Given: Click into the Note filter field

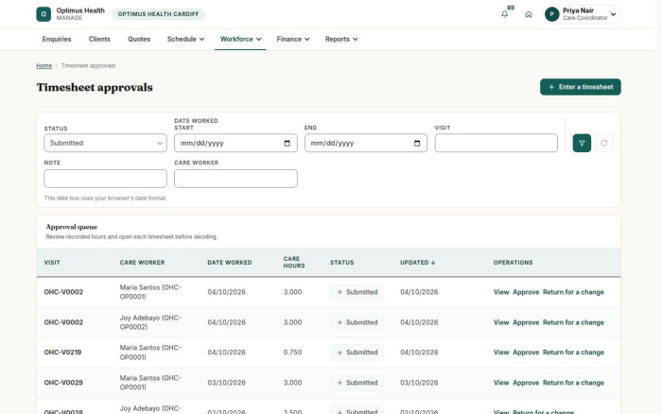Looking at the screenshot, I should pyautogui.click(x=106, y=179).
